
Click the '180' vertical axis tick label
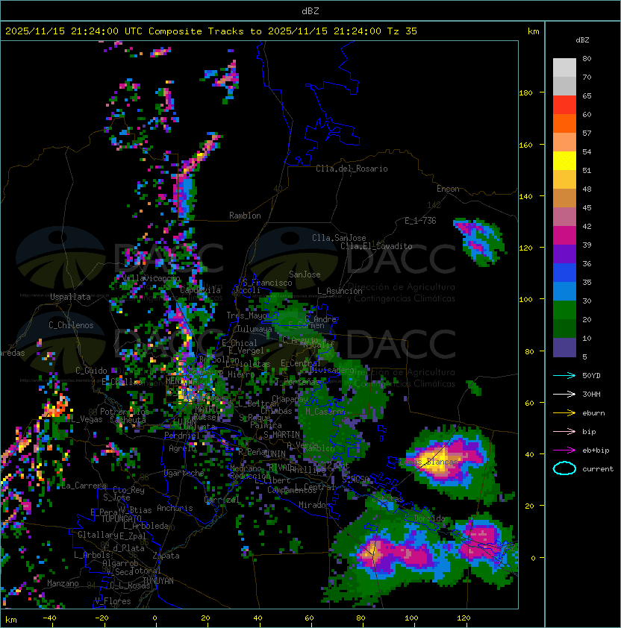coord(525,93)
